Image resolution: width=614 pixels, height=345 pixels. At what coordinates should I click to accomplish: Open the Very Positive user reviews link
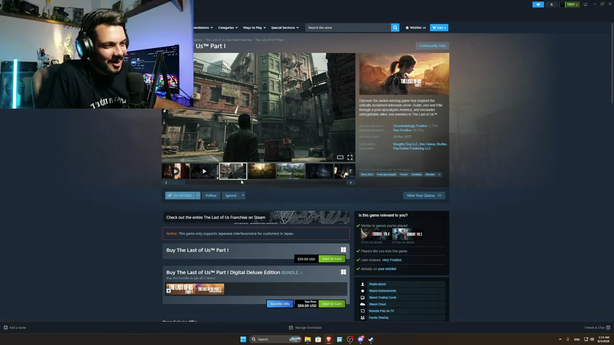point(392,260)
